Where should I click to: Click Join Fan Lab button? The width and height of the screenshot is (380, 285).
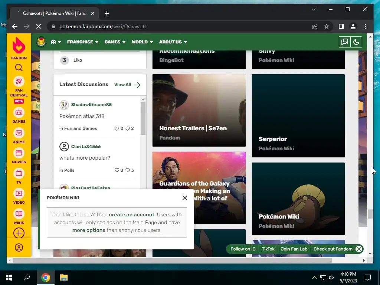click(294, 249)
